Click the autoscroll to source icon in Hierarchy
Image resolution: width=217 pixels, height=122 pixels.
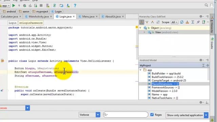click(187, 22)
